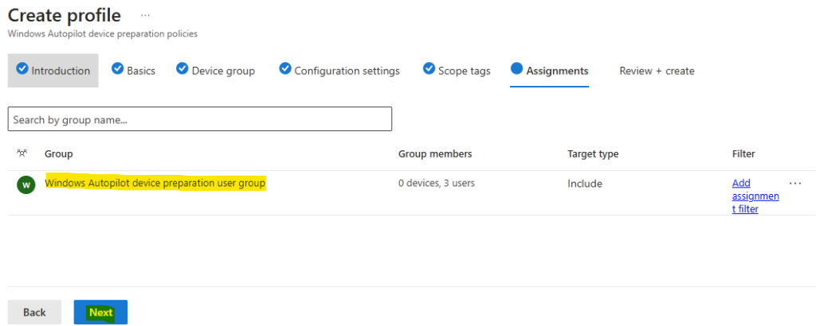Click the '0 devices, 3 users' cell
Image resolution: width=816 pixels, height=326 pixels.
[x=437, y=183]
